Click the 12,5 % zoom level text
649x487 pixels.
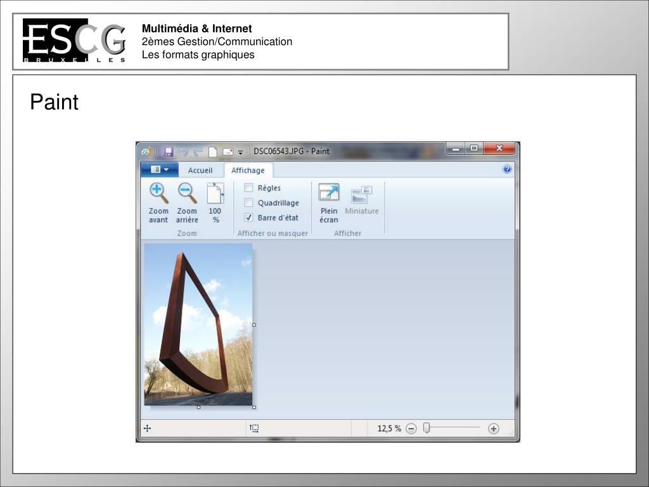coord(389,429)
